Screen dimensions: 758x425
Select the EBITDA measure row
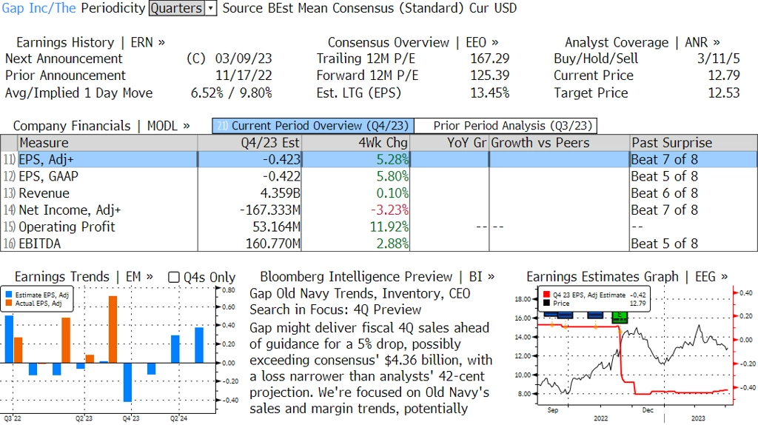pyautogui.click(x=379, y=244)
